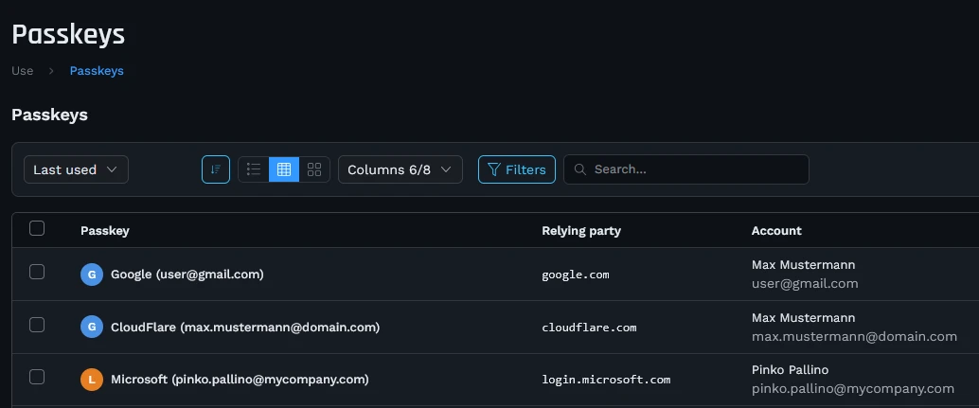This screenshot has height=408, width=979.
Task: Open the CloudFlare (max.mustermann@domain.com) passkey
Action: tap(245, 327)
